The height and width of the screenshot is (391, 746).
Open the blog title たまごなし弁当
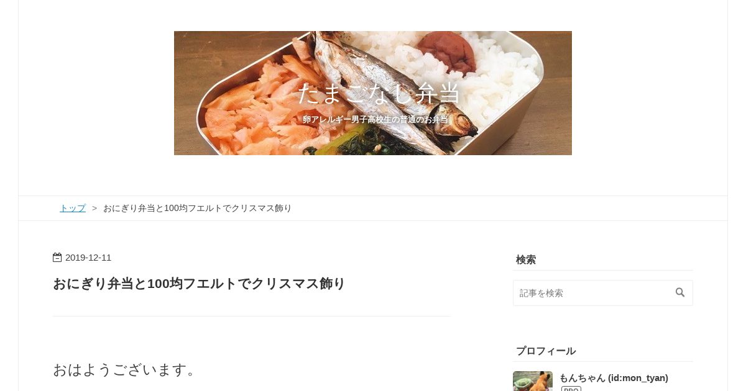click(379, 93)
